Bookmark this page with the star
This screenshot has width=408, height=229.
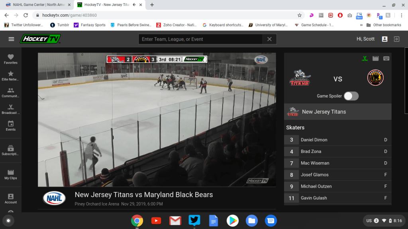(299, 15)
